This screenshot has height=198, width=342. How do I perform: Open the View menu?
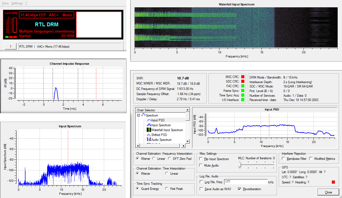click(5, 3)
